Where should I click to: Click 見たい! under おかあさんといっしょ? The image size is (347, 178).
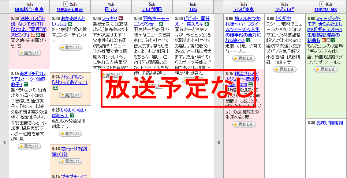70,47
